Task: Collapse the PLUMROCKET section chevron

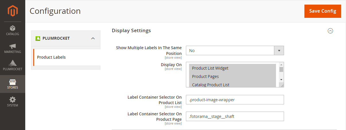Action: (x=93, y=38)
